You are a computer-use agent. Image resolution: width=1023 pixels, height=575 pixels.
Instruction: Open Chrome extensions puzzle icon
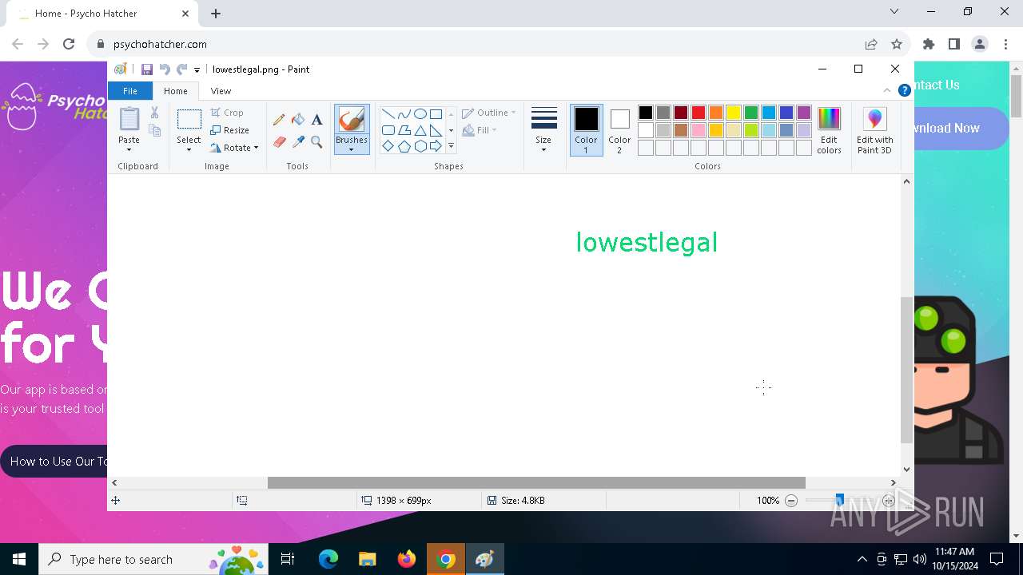928,44
